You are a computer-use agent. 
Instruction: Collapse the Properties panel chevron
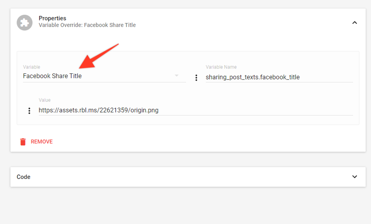(354, 23)
